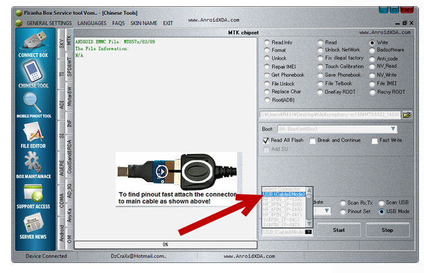The image size is (424, 273).
Task: Switch to the MTK vertical tab
Action: coord(69,41)
